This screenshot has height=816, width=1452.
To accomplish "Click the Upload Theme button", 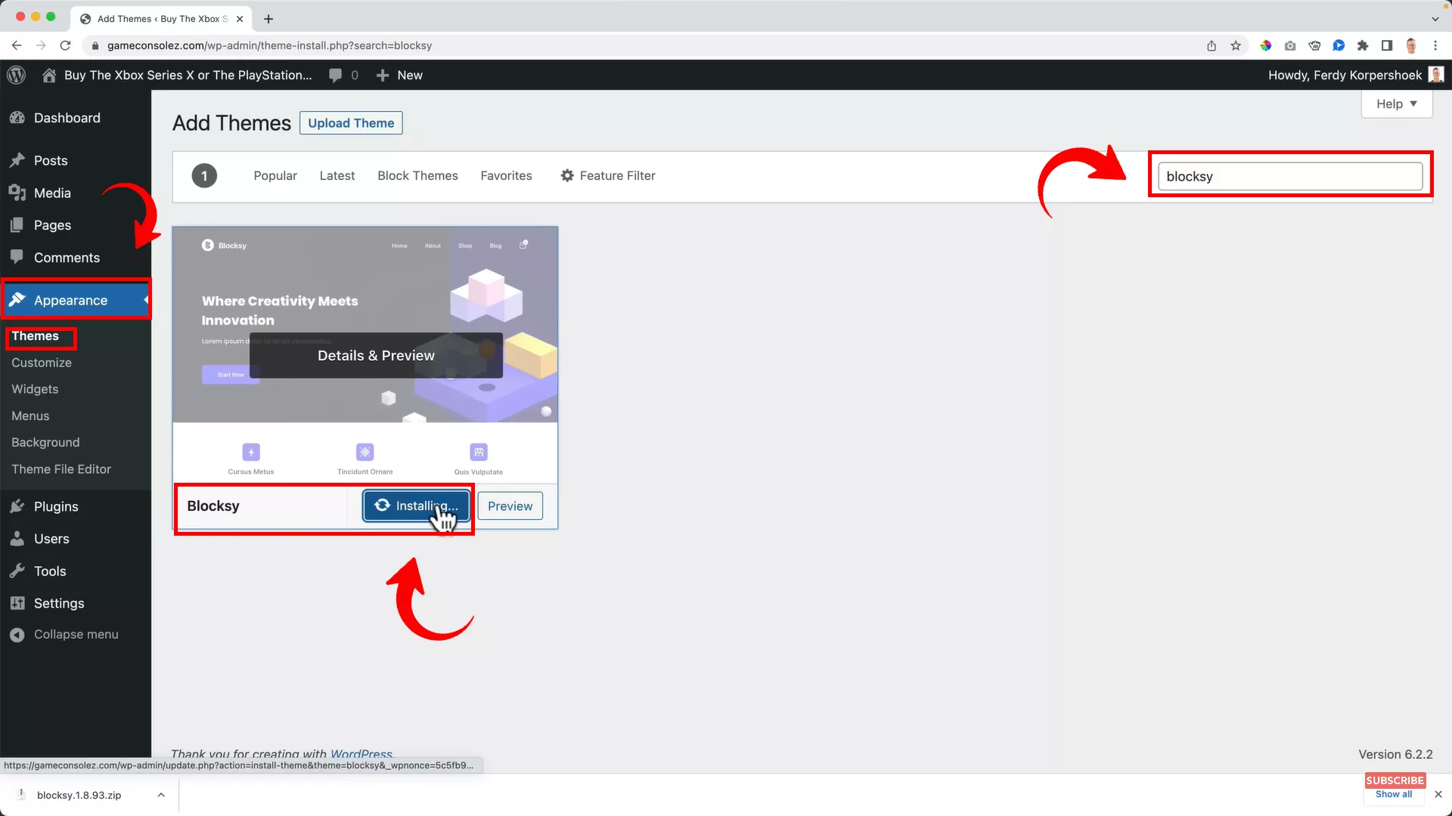I will (x=350, y=122).
